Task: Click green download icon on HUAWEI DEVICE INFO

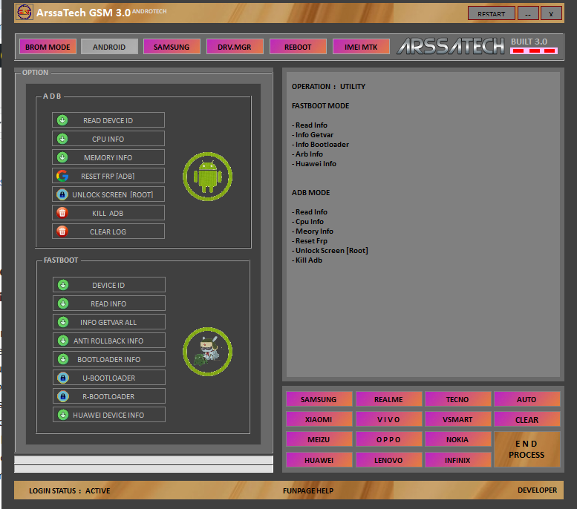Action: coord(63,415)
